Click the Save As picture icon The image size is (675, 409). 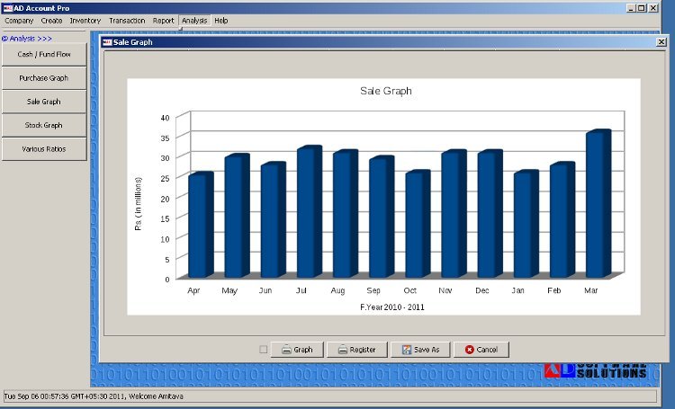click(x=407, y=350)
